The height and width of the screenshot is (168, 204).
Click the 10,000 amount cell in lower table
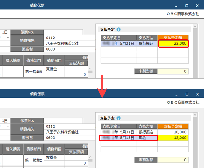point(173,132)
